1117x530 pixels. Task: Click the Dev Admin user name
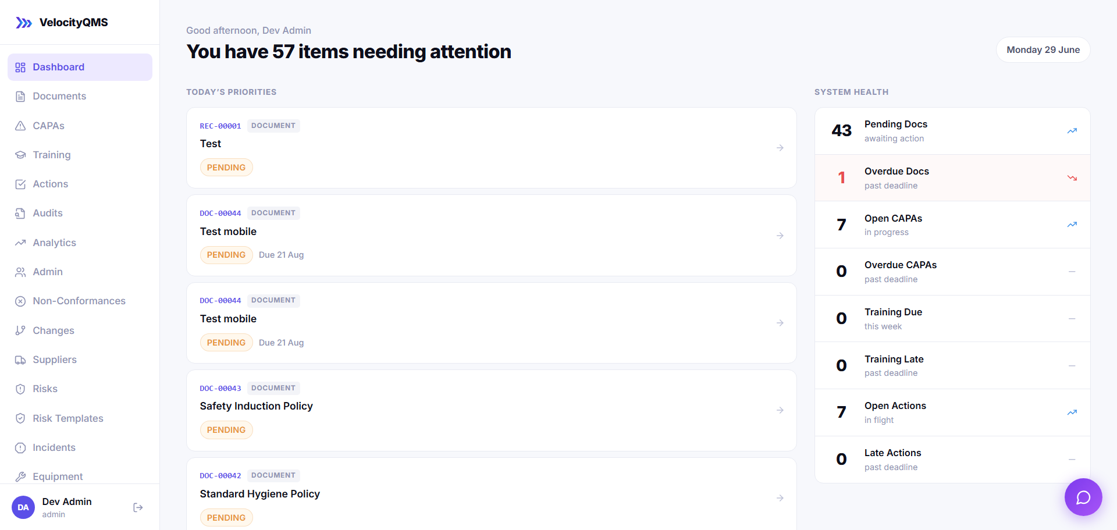(67, 501)
